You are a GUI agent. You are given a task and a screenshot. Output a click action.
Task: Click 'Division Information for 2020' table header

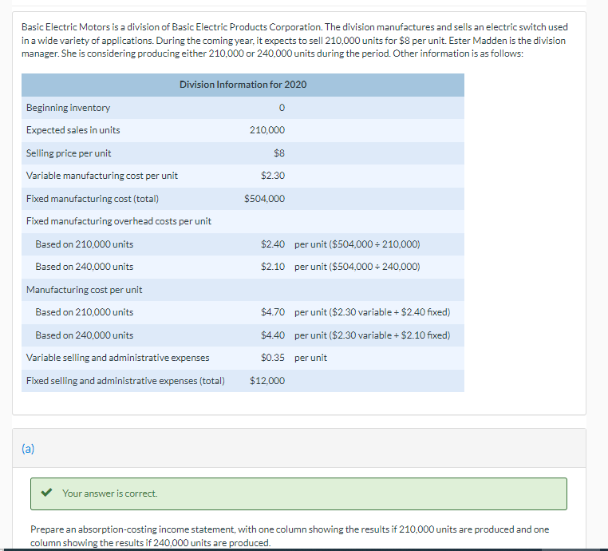click(x=243, y=85)
